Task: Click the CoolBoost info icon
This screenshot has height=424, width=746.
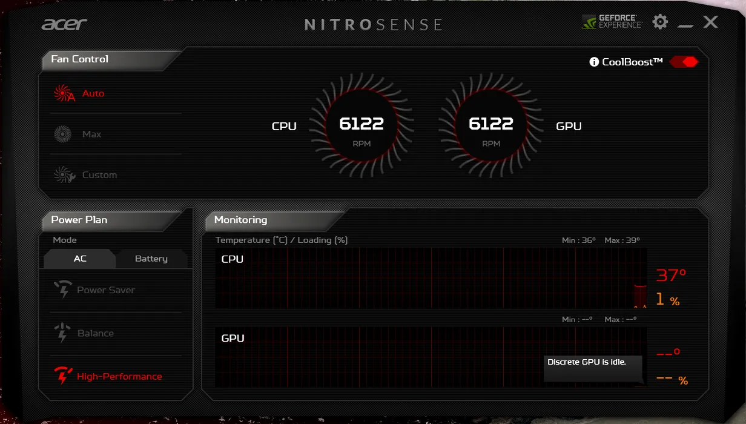Action: [x=594, y=62]
